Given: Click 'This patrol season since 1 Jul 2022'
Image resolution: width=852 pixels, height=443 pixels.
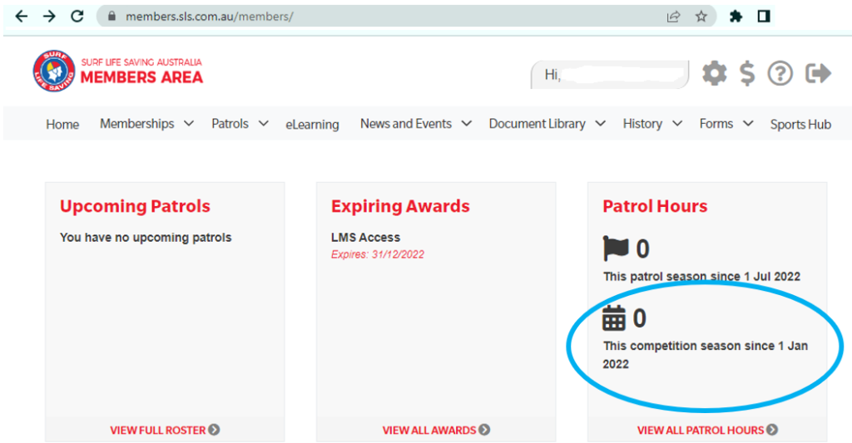Looking at the screenshot, I should [x=701, y=276].
